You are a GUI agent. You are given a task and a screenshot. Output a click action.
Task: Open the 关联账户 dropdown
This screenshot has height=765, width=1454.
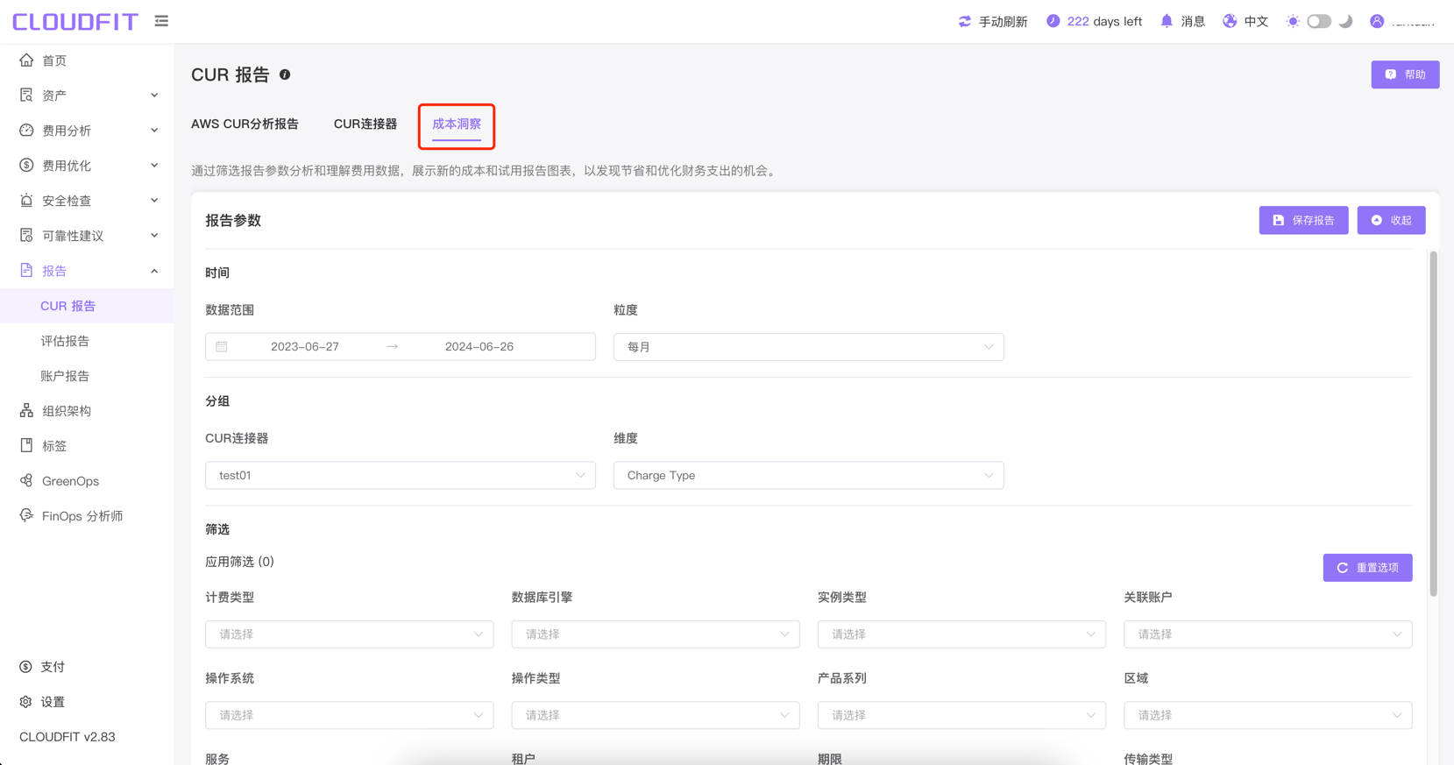click(1268, 634)
